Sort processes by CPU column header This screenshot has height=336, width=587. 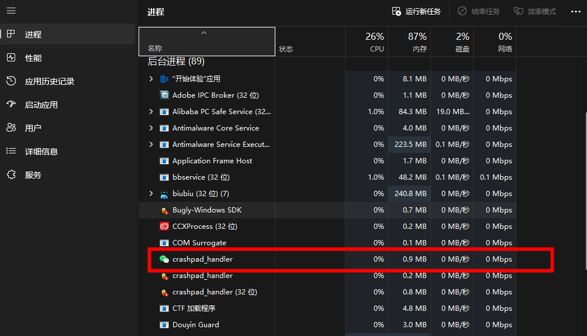(x=374, y=42)
